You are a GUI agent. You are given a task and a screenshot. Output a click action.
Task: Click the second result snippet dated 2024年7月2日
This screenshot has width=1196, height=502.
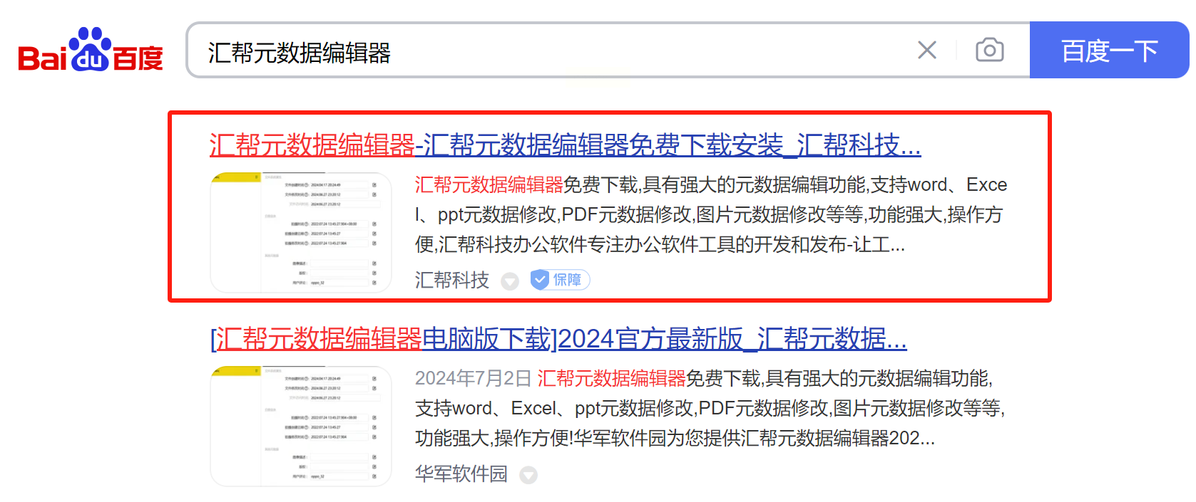point(710,408)
